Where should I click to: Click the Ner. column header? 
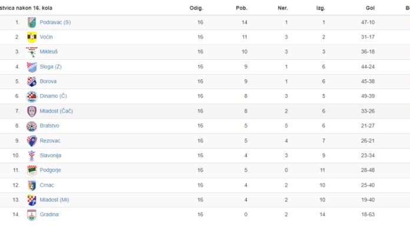point(282,8)
